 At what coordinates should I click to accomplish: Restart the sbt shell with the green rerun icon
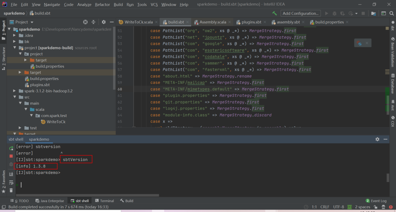coord(11,148)
